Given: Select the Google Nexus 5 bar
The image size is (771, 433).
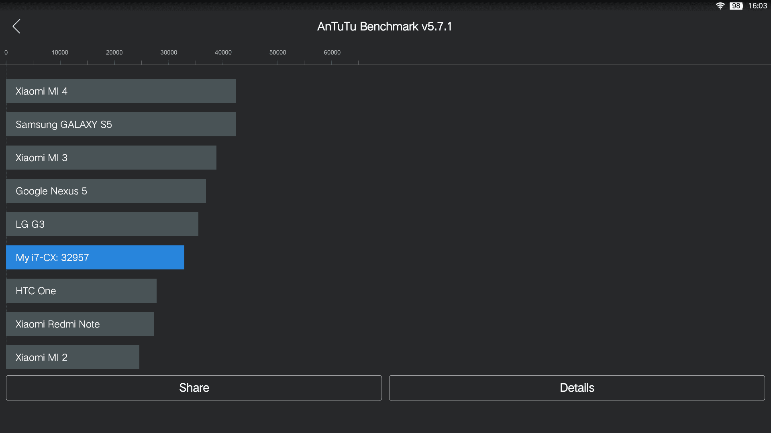Looking at the screenshot, I should click(106, 191).
